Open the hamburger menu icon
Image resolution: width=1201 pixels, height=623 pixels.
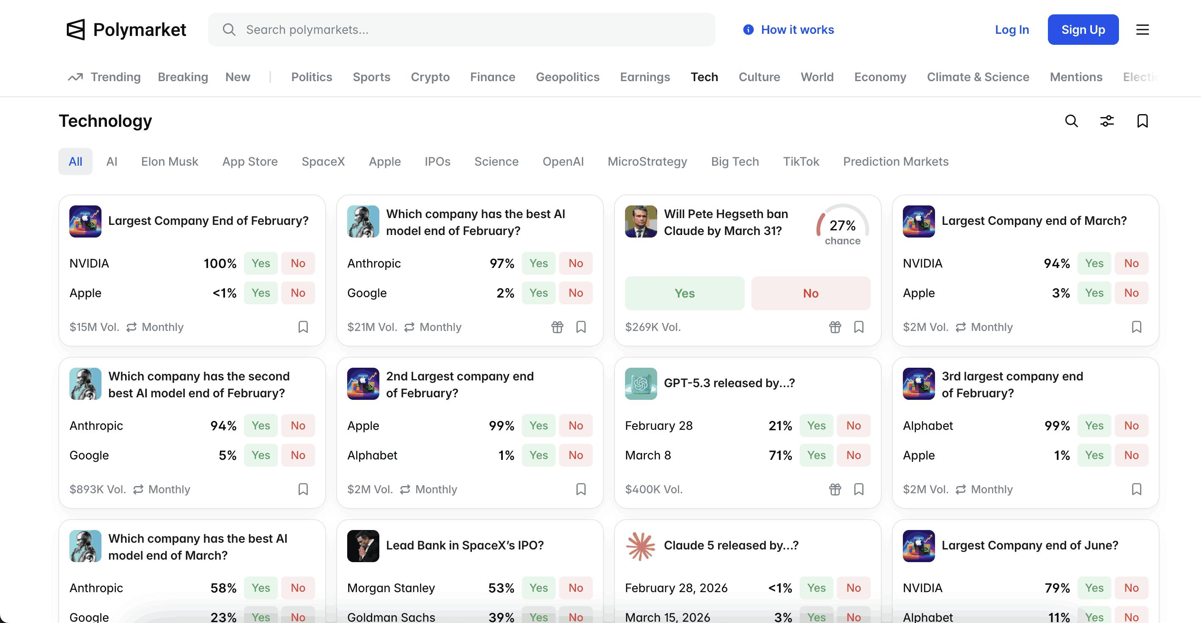coord(1142,30)
